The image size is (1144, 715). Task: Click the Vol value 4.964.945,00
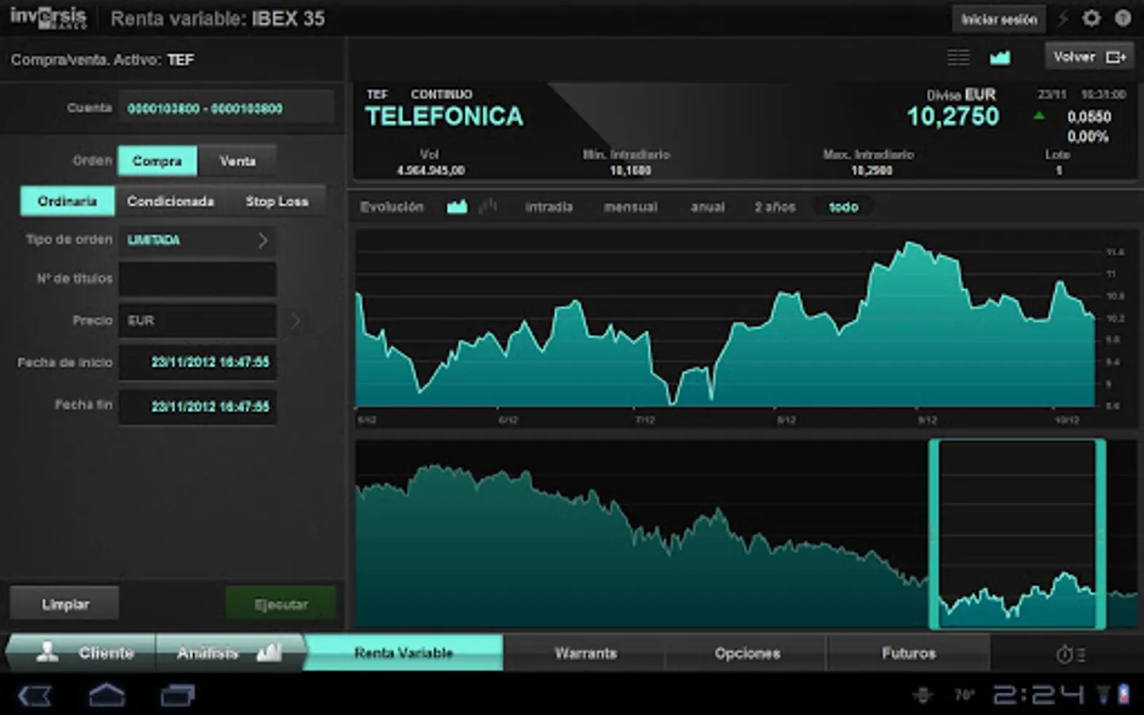click(431, 170)
